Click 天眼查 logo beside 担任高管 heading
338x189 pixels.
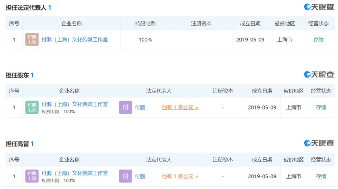(x=319, y=143)
